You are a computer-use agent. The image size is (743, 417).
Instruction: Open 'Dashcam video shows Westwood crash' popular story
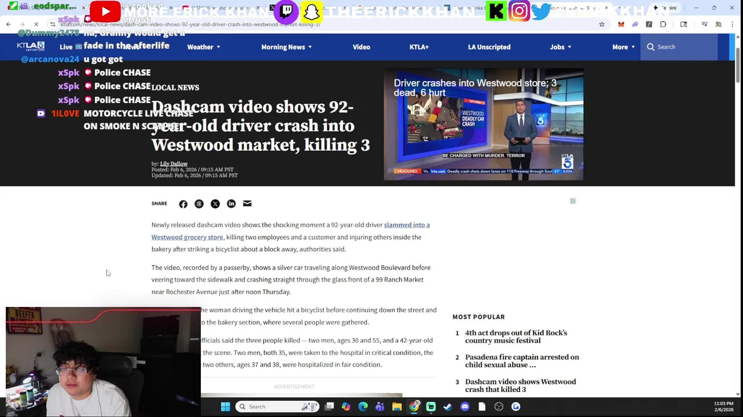click(x=521, y=386)
